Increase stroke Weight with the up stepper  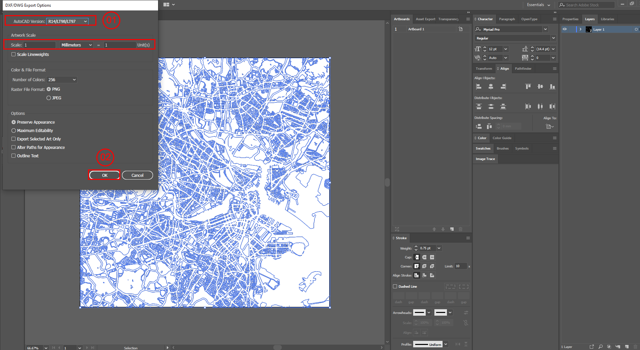[x=416, y=247]
